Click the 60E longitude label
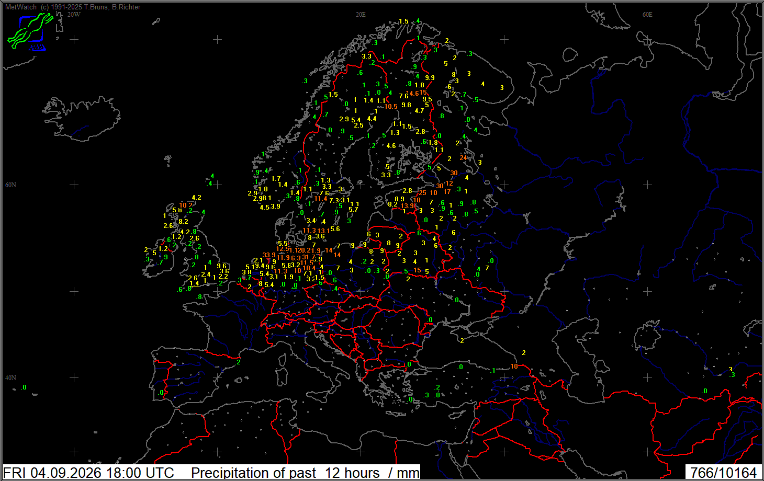The height and width of the screenshot is (481, 764). pos(647,15)
